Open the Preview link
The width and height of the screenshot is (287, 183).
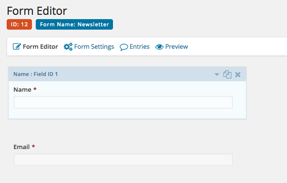coord(176,46)
